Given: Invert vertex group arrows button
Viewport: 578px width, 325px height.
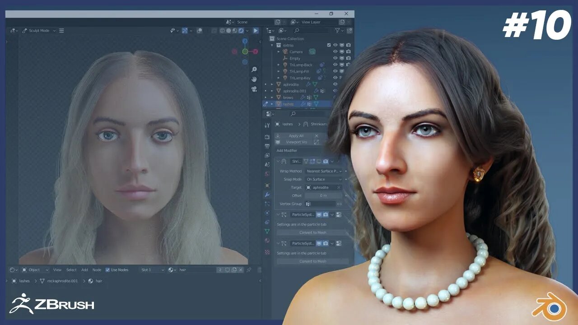Looking at the screenshot, I should pos(340,204).
